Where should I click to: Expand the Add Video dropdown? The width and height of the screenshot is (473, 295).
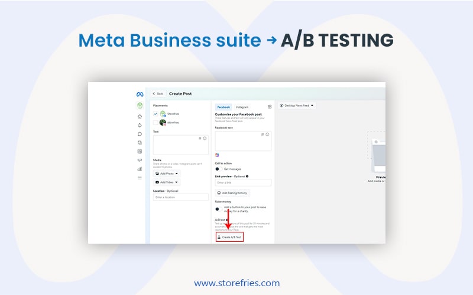coord(166,182)
